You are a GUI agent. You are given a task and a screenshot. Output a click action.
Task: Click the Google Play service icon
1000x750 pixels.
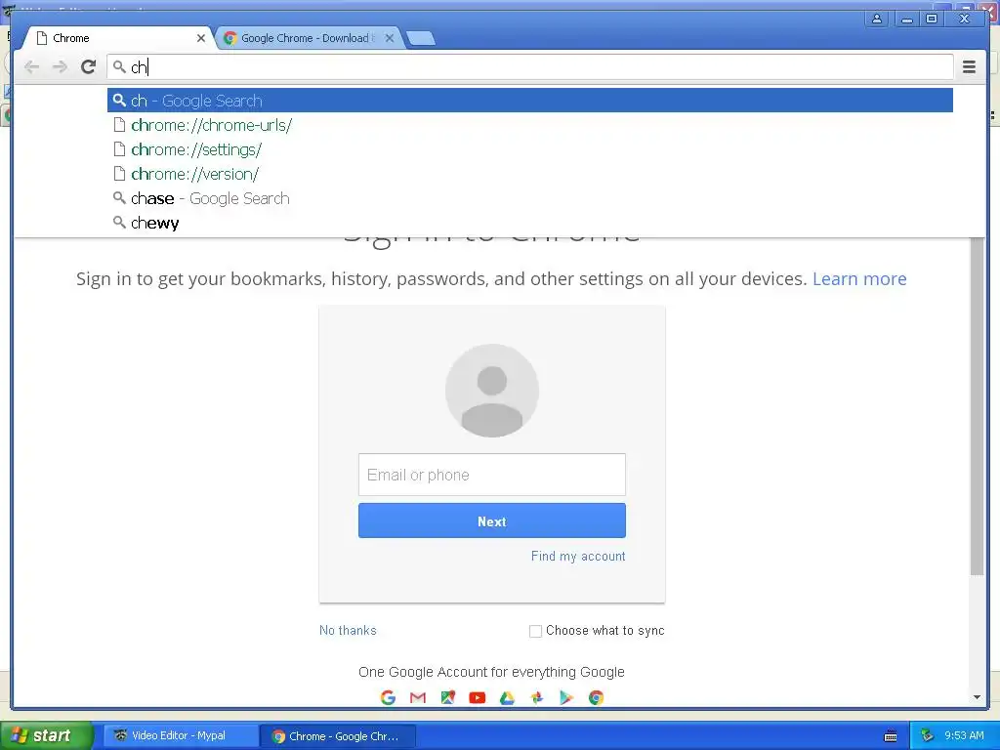(x=566, y=697)
